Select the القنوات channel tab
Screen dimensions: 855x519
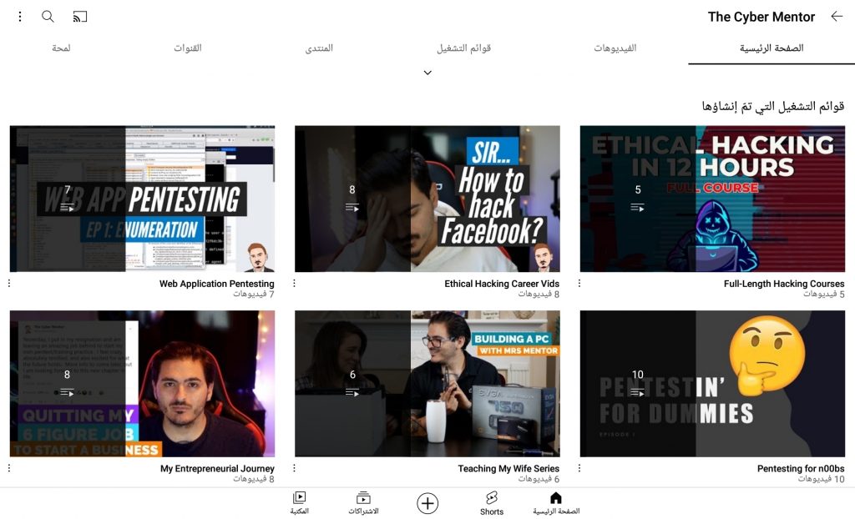point(188,48)
